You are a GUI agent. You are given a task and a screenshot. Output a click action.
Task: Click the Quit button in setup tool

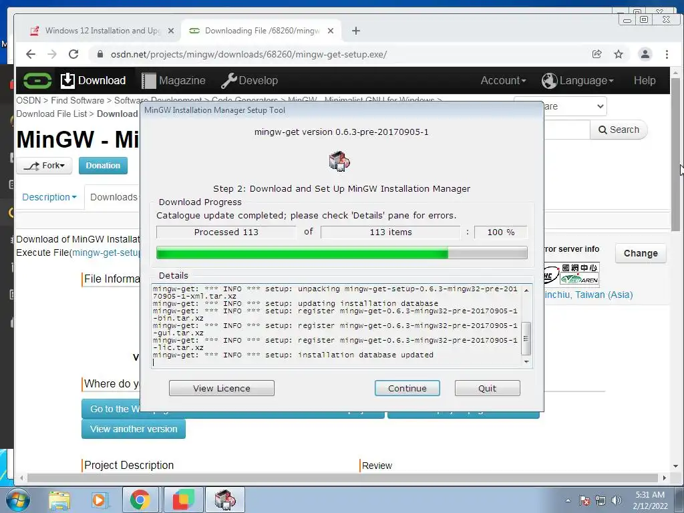(487, 388)
